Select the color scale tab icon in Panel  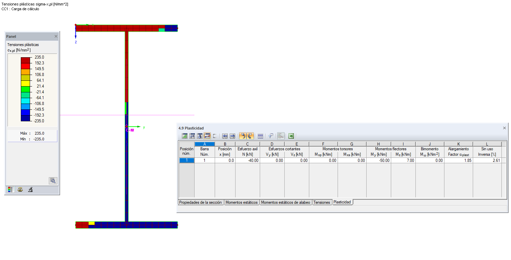(11, 190)
